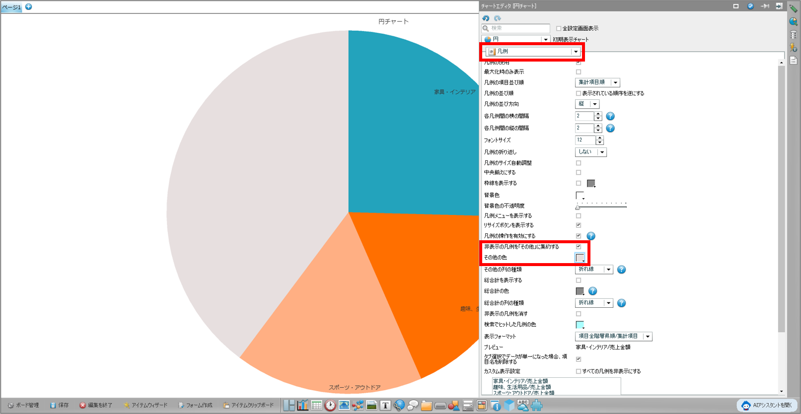Insert the gray button item
The height and width of the screenshot is (414, 801).
coord(440,406)
